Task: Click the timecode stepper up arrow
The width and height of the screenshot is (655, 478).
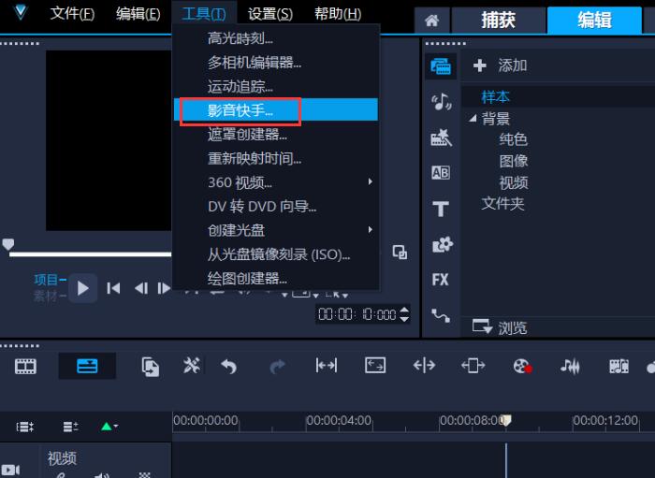Action: pyautogui.click(x=404, y=310)
